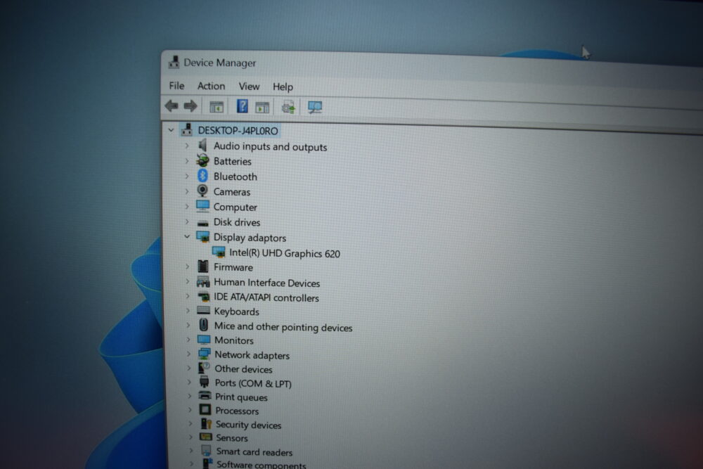Open the blue Help question-mark icon
This screenshot has width=703, height=469.
point(242,106)
